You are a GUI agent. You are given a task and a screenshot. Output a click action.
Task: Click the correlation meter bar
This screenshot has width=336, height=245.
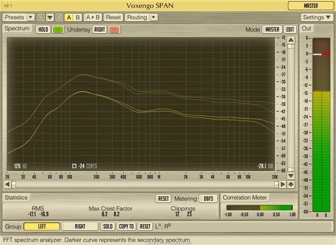tap(260, 208)
